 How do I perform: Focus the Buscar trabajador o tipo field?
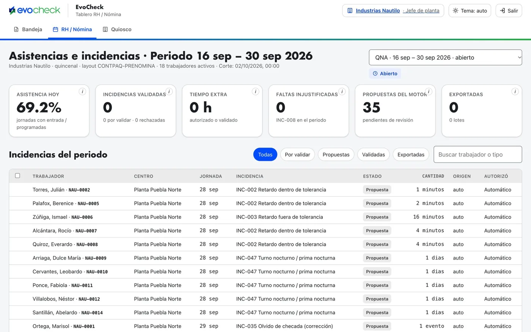[x=478, y=154]
